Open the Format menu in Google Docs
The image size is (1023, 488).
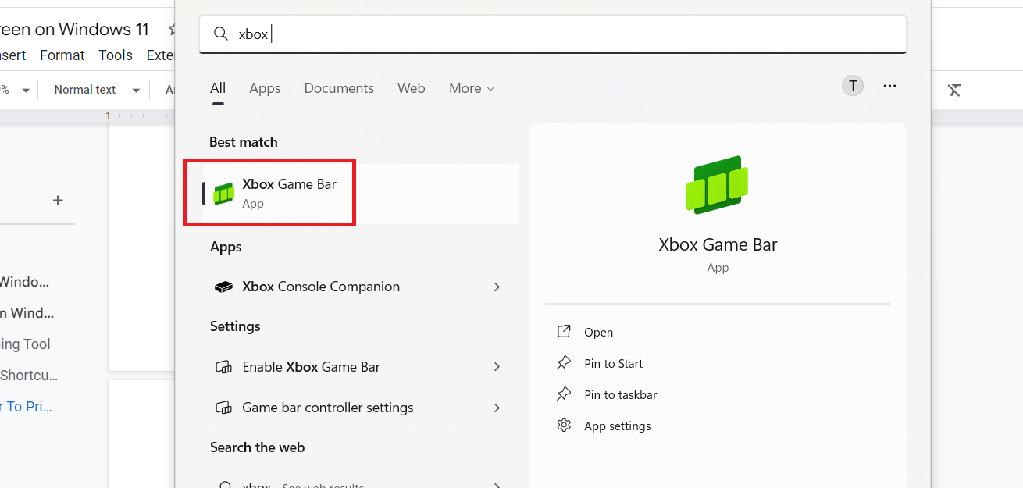pos(62,55)
